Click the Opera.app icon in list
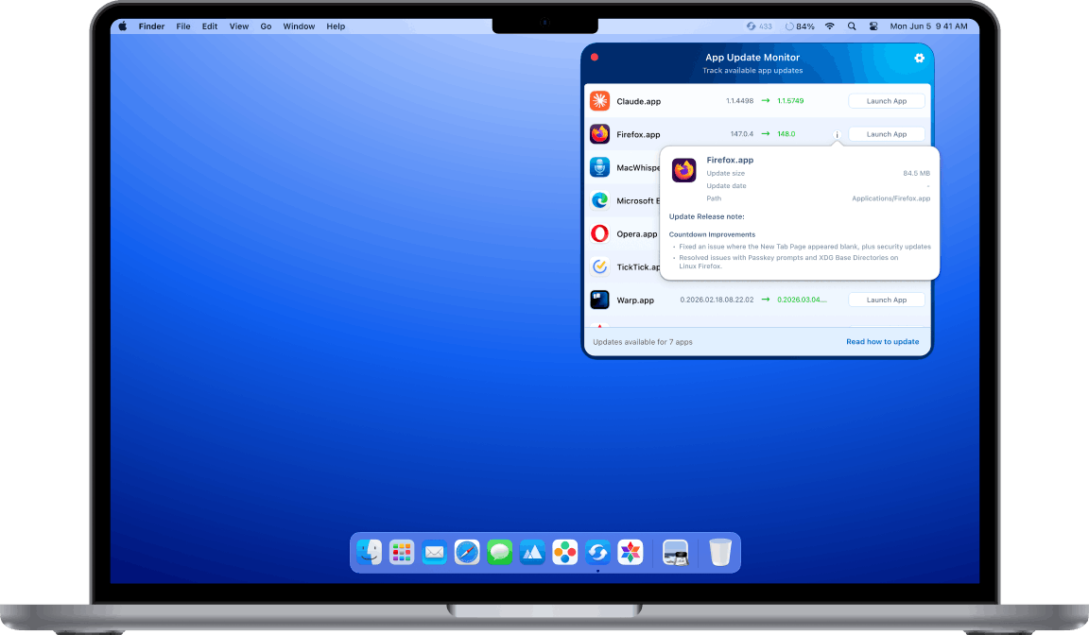The height and width of the screenshot is (635, 1089). tap(599, 233)
